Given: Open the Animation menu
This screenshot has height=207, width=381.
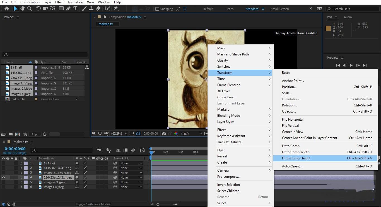Looking at the screenshot, I should 75,2.
